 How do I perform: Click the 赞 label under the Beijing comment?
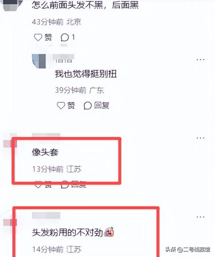[48, 37]
